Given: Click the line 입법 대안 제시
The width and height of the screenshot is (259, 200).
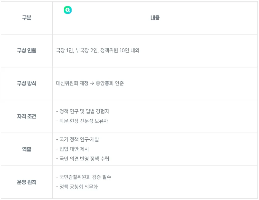Looking at the screenshot, I should 72,149.
